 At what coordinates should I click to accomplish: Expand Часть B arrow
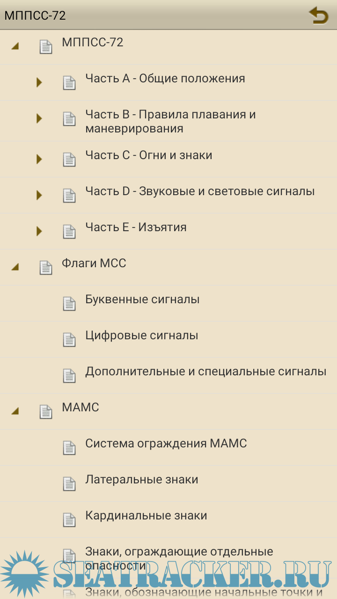click(39, 118)
